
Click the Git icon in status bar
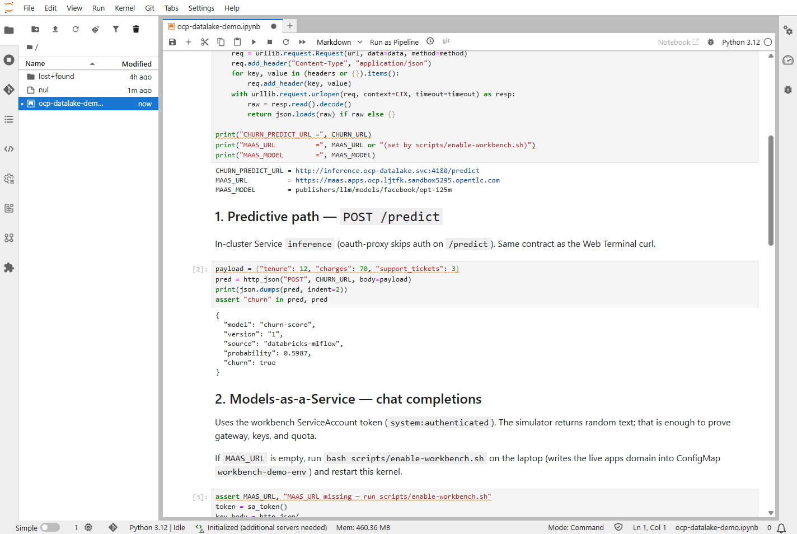(113, 527)
